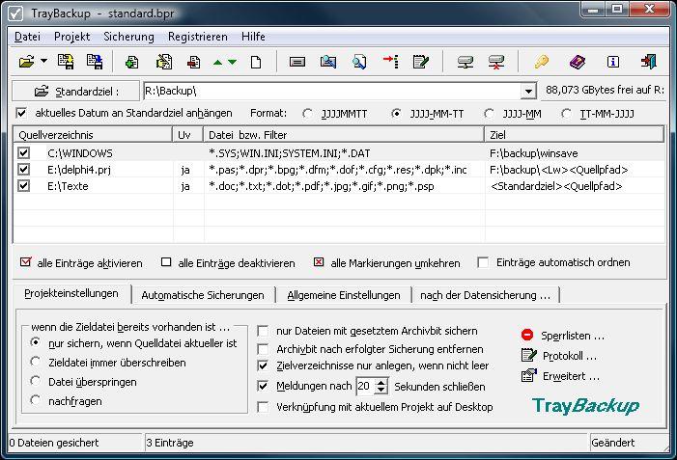Click the Standardziel button
The image size is (677, 460).
click(x=75, y=92)
